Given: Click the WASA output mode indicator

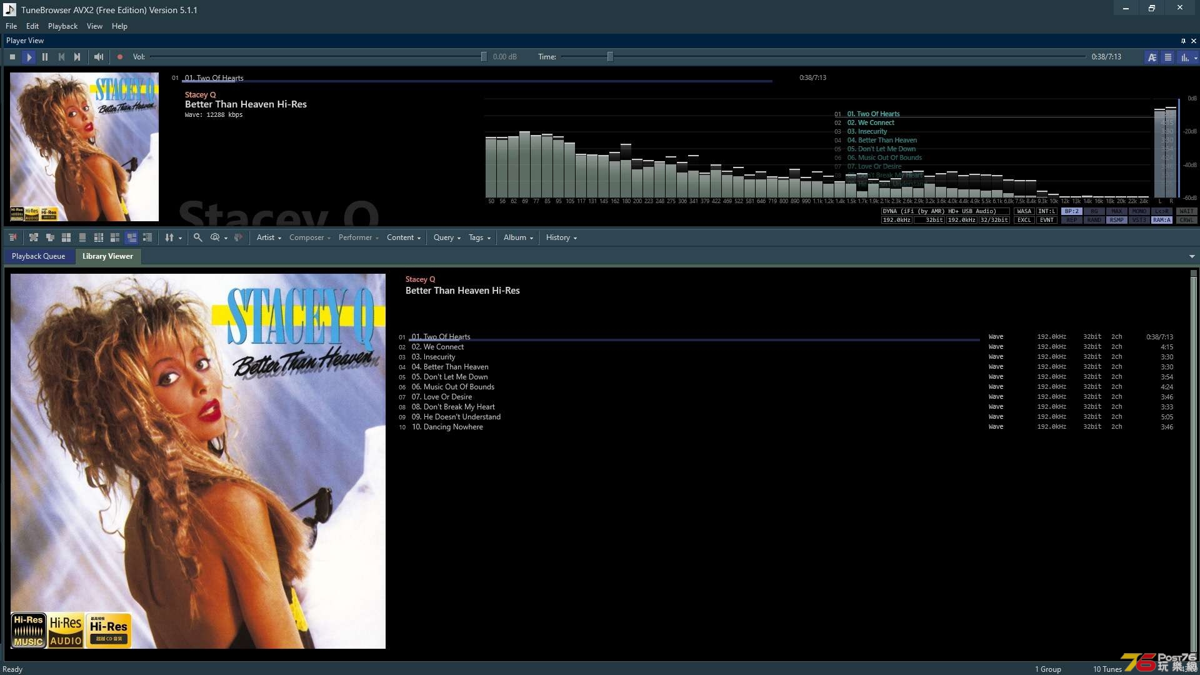Looking at the screenshot, I should pos(1024,211).
